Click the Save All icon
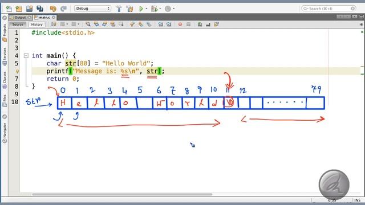Screen dimensions: 365x205 40,9
